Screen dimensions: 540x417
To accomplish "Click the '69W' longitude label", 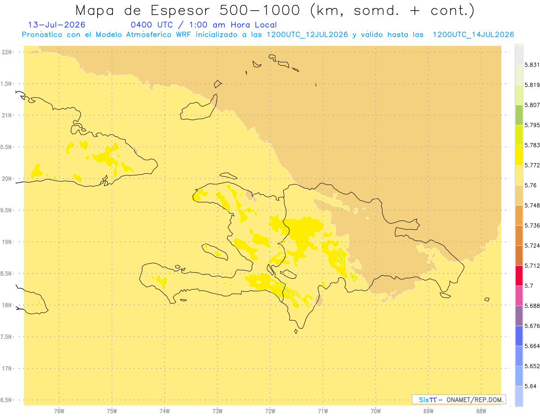I will click(x=428, y=411).
